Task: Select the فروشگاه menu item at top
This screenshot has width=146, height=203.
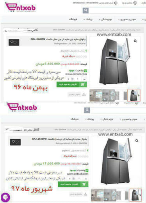Action: [73, 19]
